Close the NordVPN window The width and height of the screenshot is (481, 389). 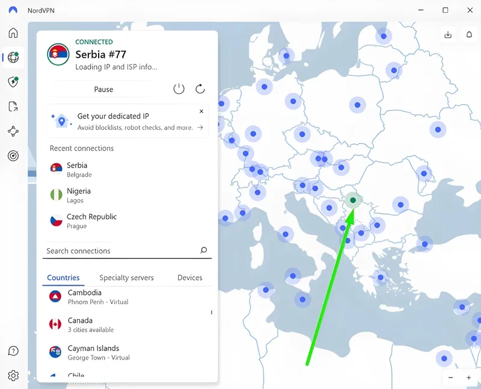pyautogui.click(x=470, y=10)
